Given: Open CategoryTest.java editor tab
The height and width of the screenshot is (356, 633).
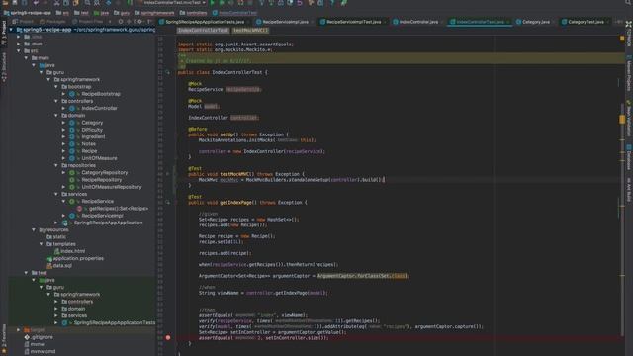Looking at the screenshot, I should click(586, 22).
